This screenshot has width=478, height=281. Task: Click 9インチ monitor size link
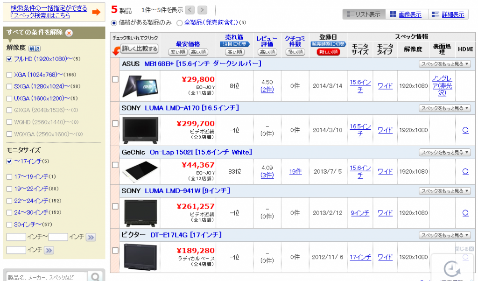tap(360, 213)
